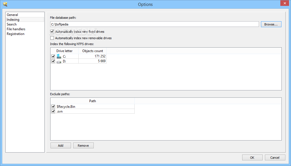The height and width of the screenshot is (166, 291).
Task: Click the C: system drive icon
Action: pos(59,56)
